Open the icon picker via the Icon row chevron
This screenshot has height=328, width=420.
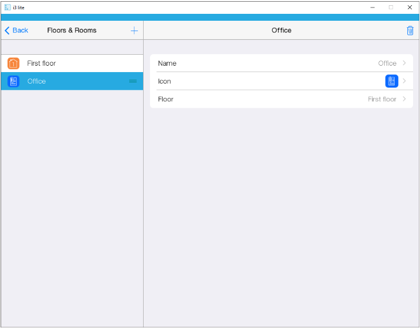pos(404,81)
